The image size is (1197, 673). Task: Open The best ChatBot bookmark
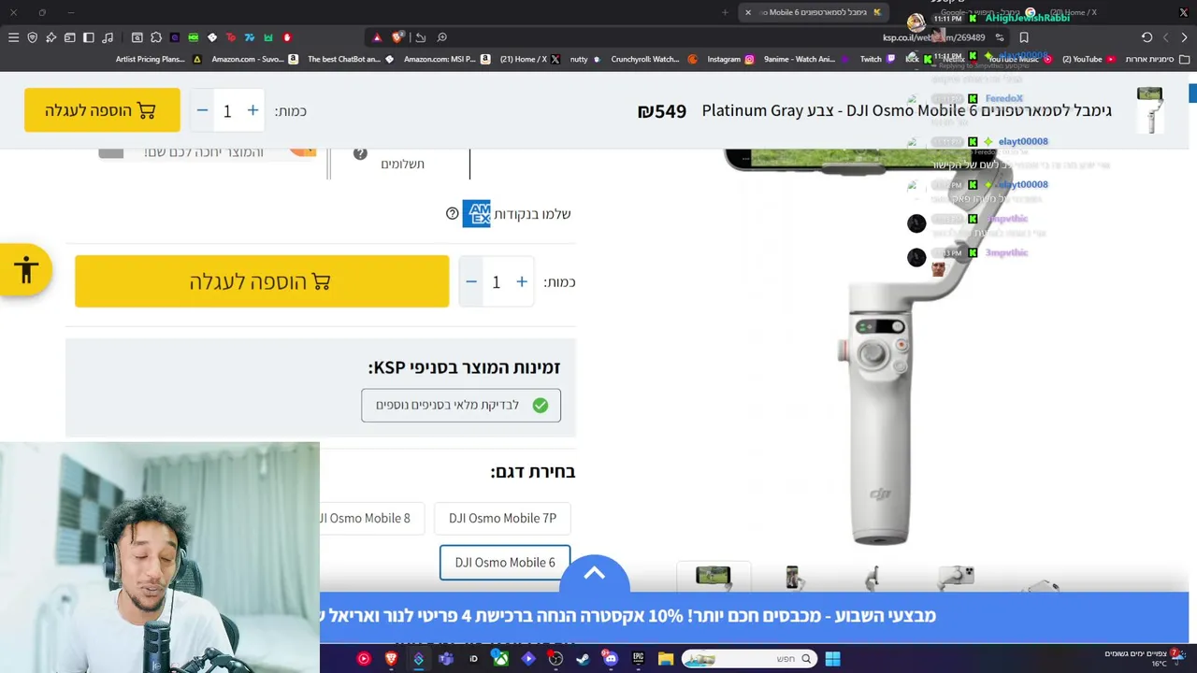tap(352, 59)
